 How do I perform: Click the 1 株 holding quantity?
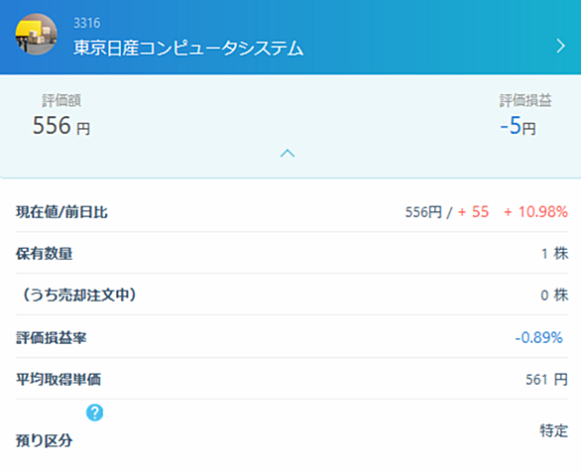[554, 254]
